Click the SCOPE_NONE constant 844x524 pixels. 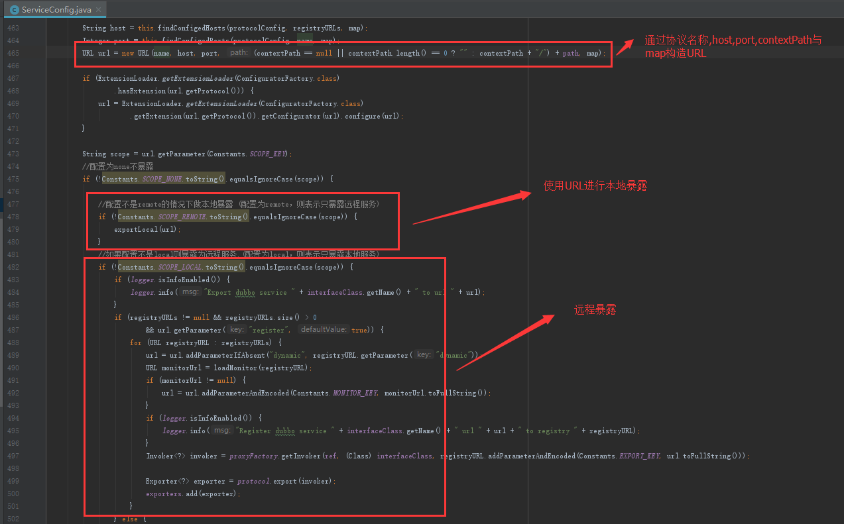pyautogui.click(x=162, y=179)
